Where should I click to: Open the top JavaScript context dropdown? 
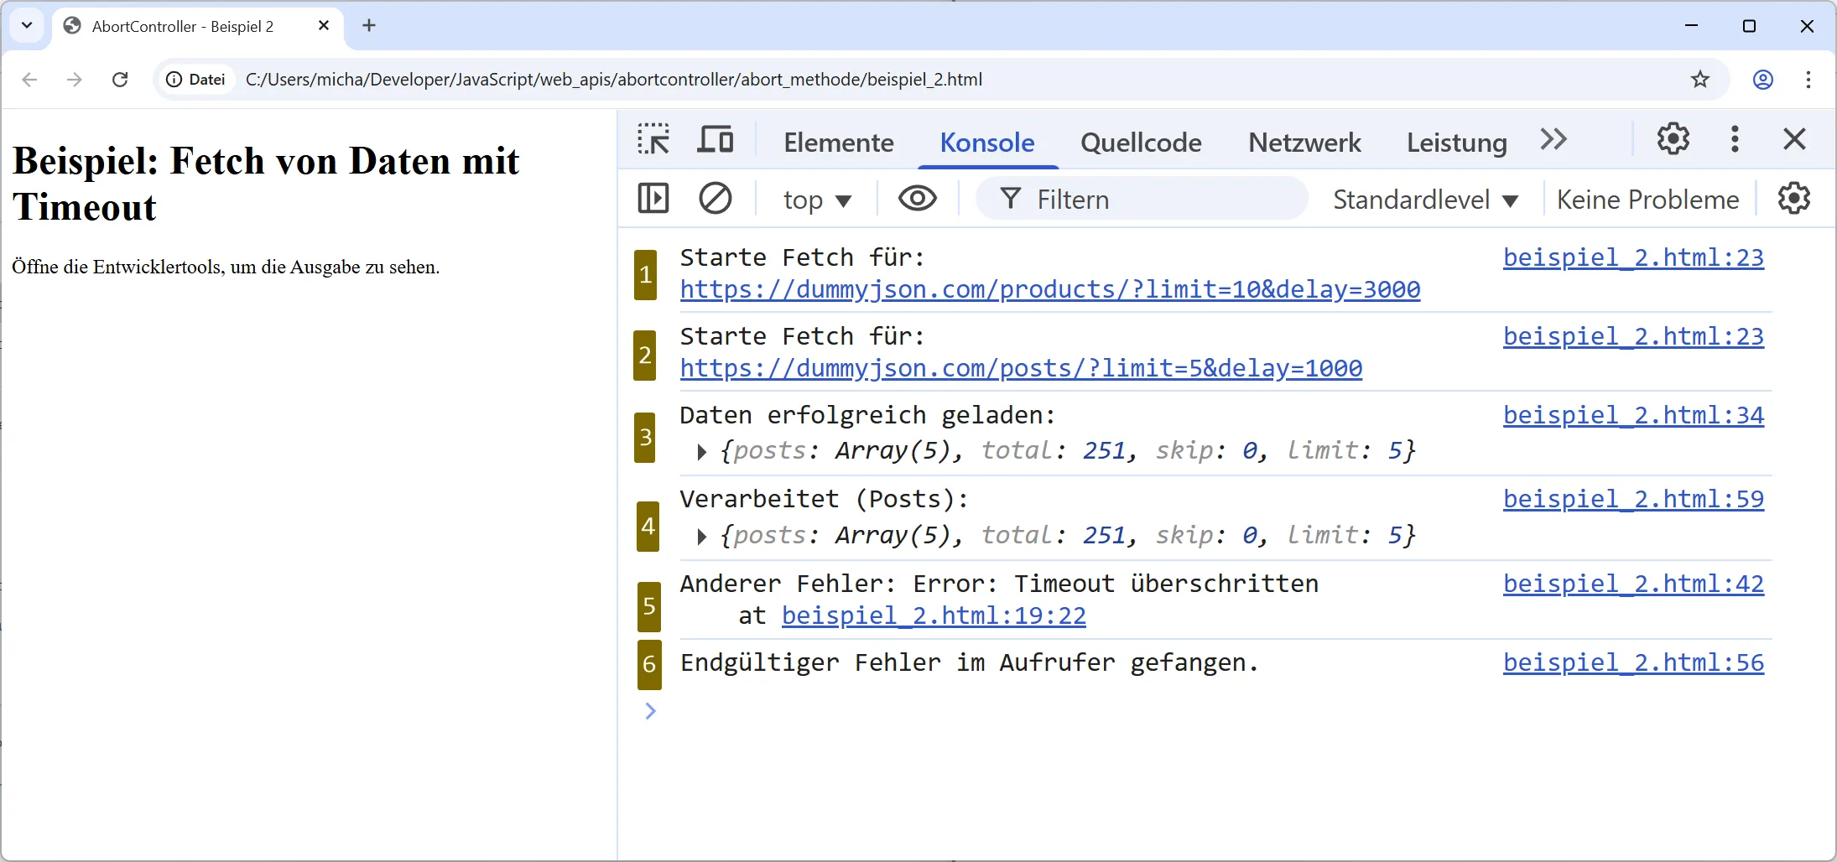817,200
